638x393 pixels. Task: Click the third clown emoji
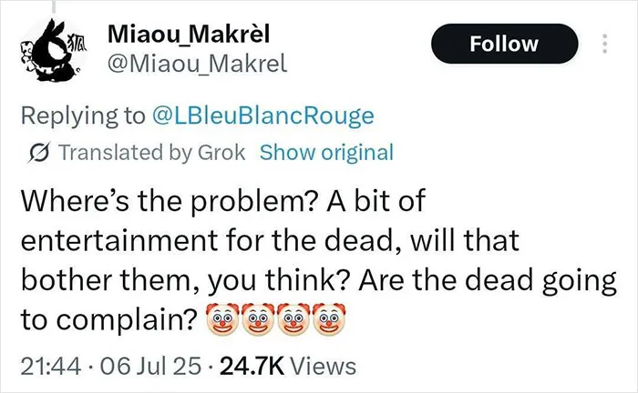(293, 319)
